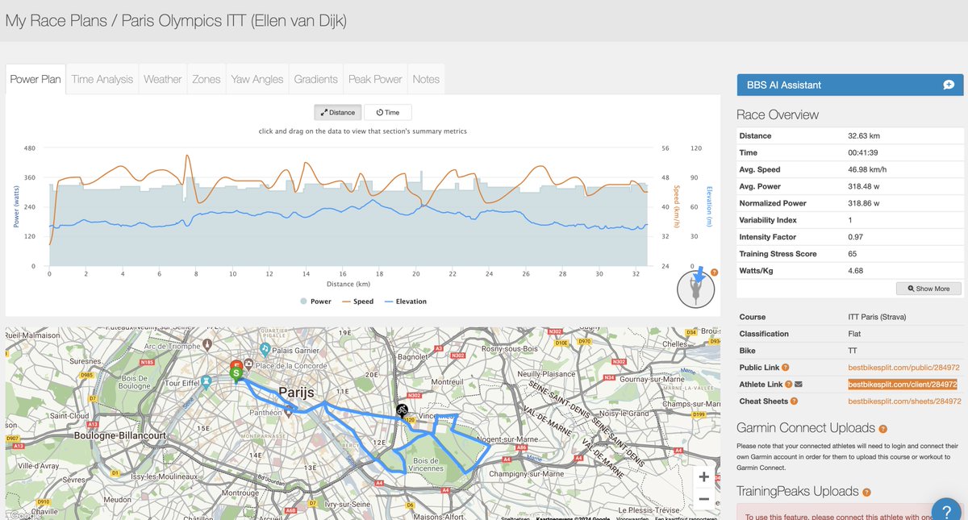
Task: Click the Classification value Flat
Action: tap(855, 334)
